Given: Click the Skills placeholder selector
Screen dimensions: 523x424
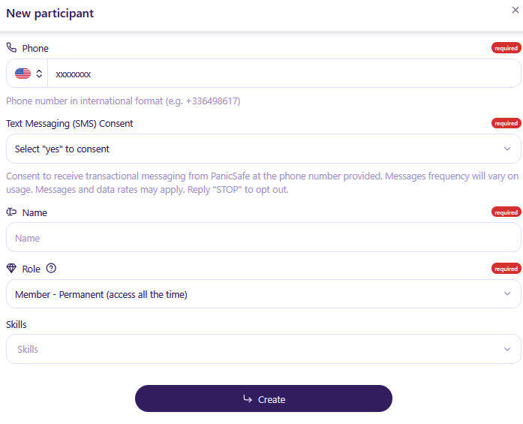Looking at the screenshot, I should click(263, 349).
